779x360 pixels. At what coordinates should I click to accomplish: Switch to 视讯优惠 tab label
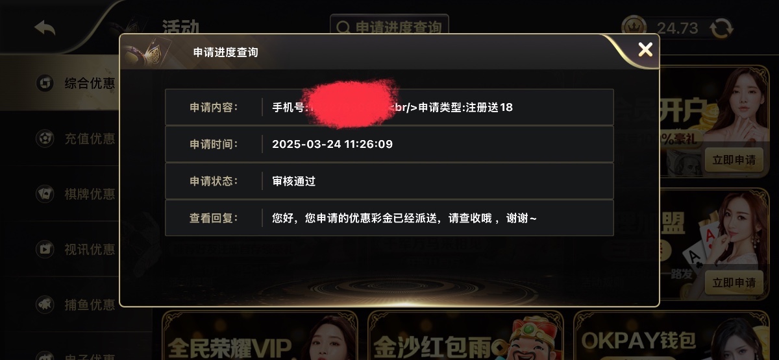(90, 249)
